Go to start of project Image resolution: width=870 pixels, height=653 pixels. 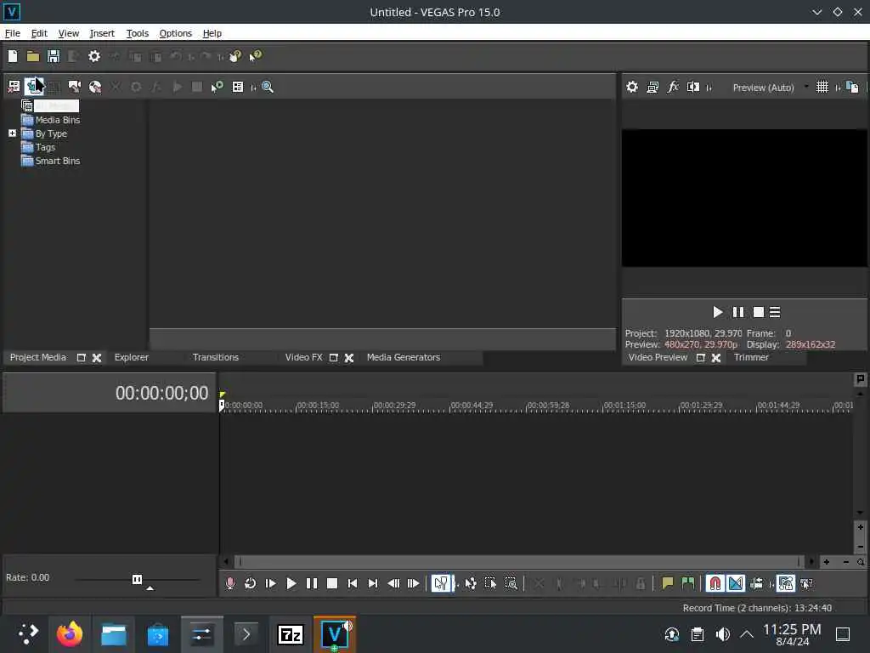coord(353,583)
